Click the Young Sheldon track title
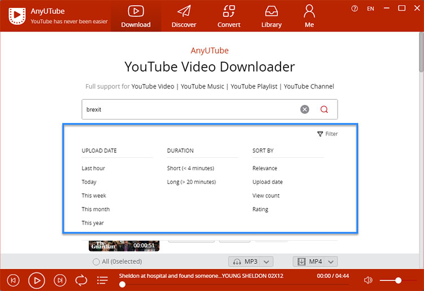Screen dimensions: 424x291 (x=201, y=276)
